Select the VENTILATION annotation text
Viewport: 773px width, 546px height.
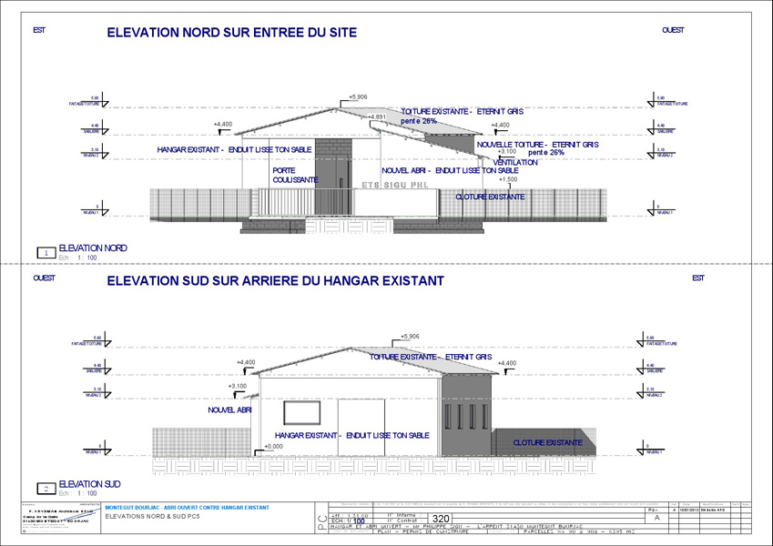coord(515,162)
